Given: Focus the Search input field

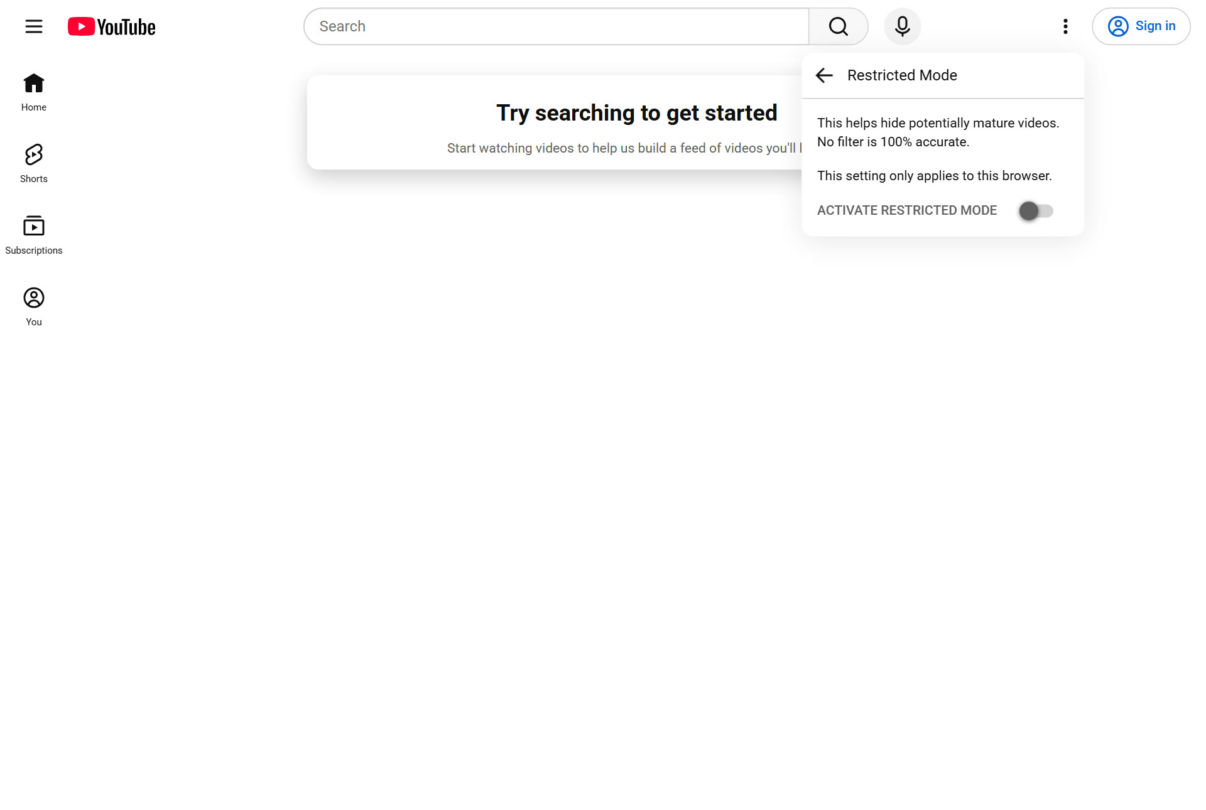Looking at the screenshot, I should point(557,26).
